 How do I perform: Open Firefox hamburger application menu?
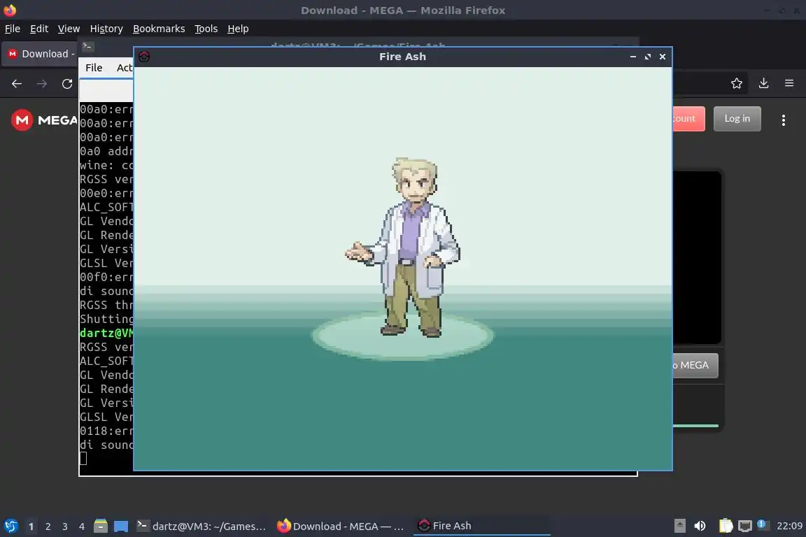[x=789, y=83]
